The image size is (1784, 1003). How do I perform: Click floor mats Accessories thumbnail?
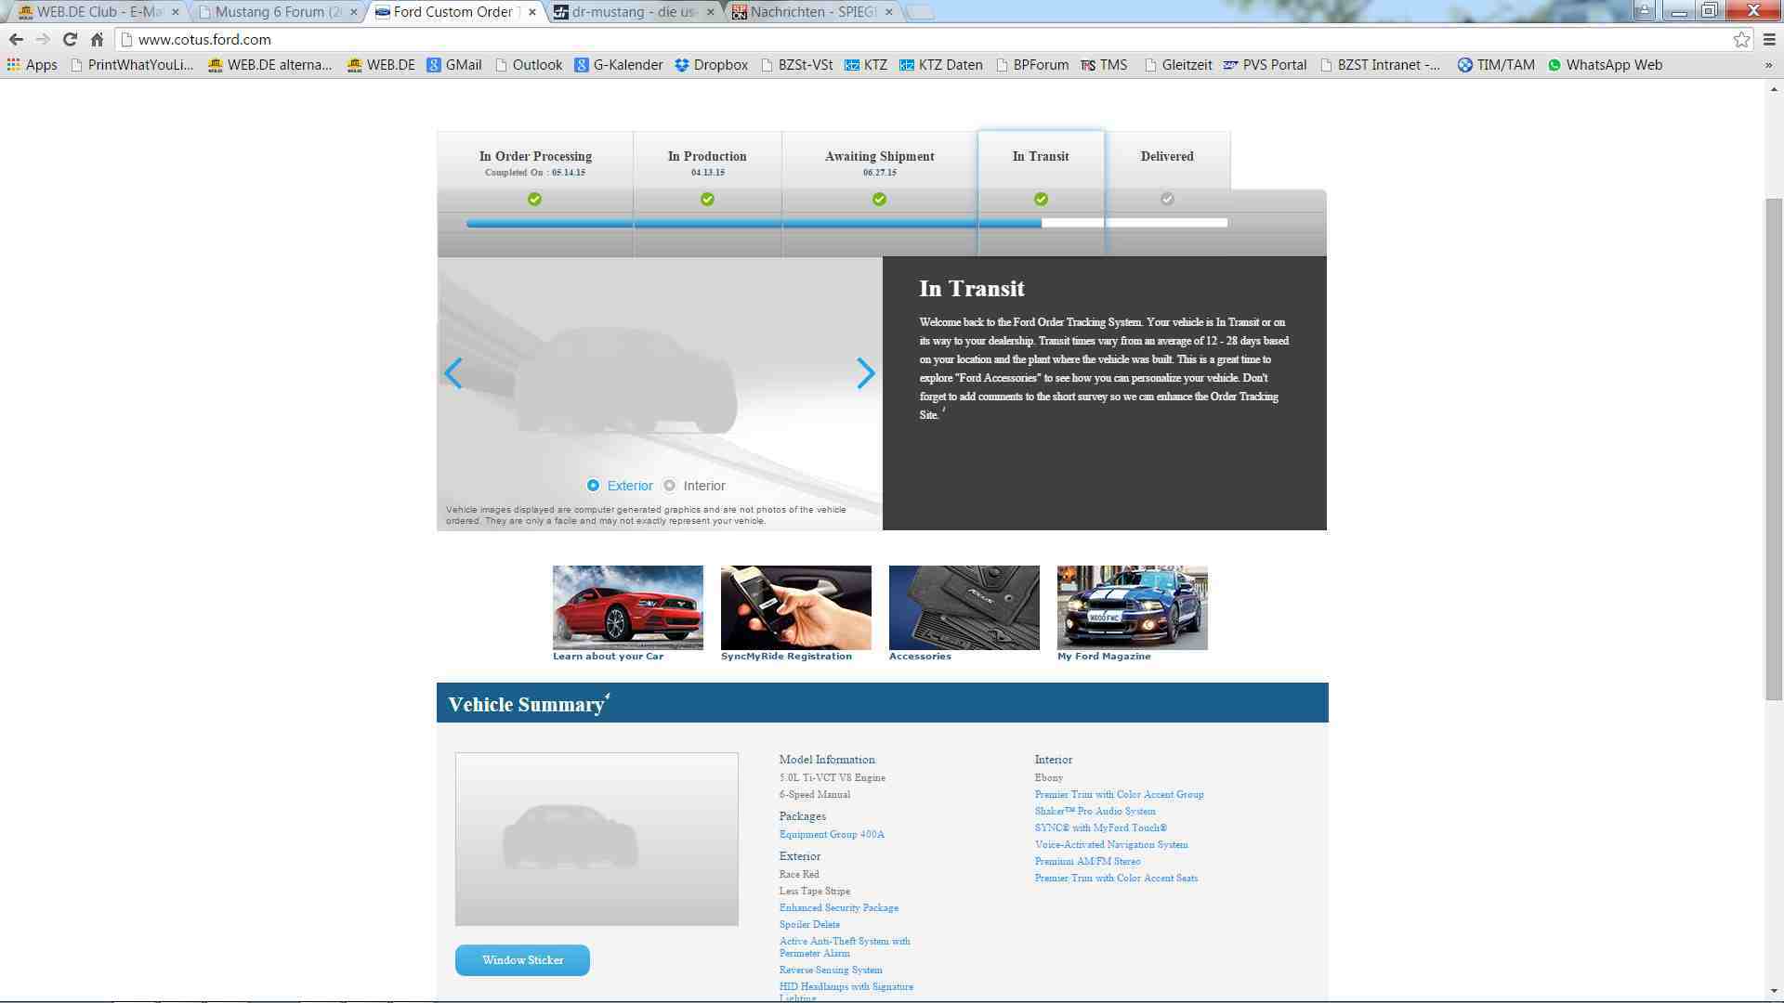tap(964, 607)
